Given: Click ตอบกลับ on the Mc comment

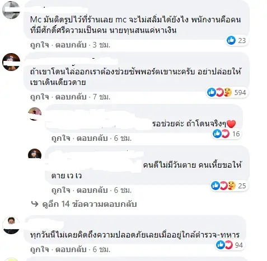Looking at the screenshot, I should pos(71,45).
